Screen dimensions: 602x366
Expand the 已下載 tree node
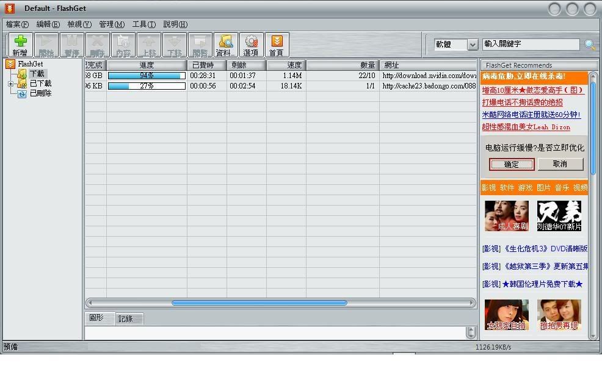pyautogui.click(x=10, y=84)
